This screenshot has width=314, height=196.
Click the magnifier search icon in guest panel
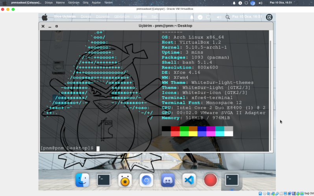click(227, 17)
